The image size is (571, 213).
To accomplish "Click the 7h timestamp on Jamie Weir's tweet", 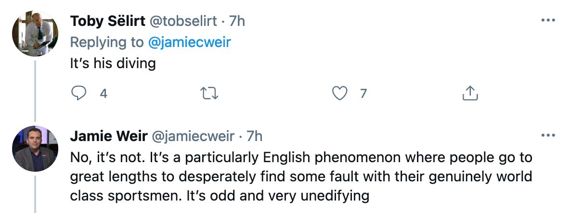I will pyautogui.click(x=254, y=136).
